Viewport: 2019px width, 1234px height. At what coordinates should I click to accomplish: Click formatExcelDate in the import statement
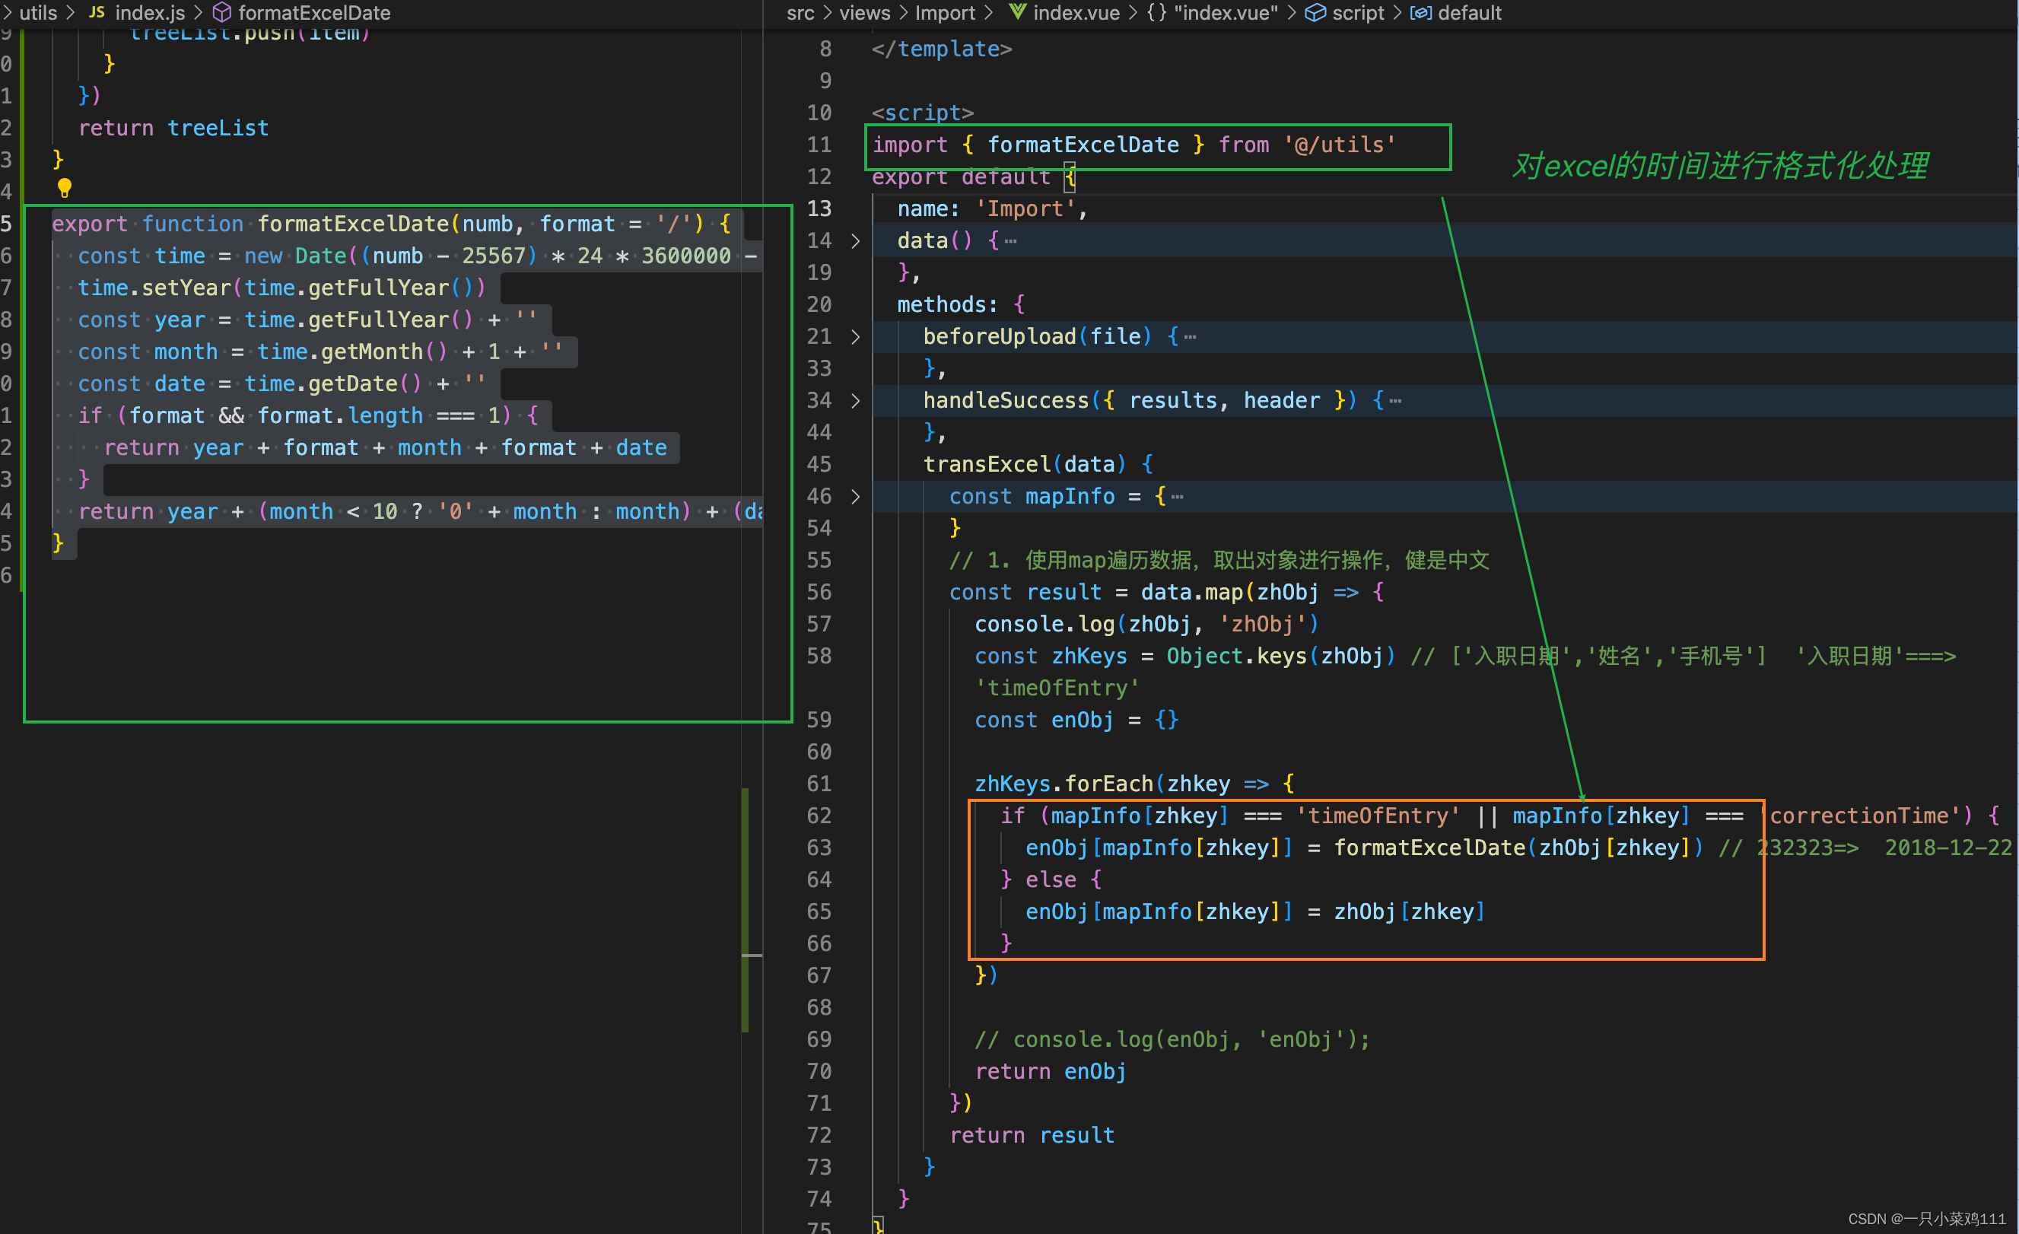click(x=1083, y=145)
